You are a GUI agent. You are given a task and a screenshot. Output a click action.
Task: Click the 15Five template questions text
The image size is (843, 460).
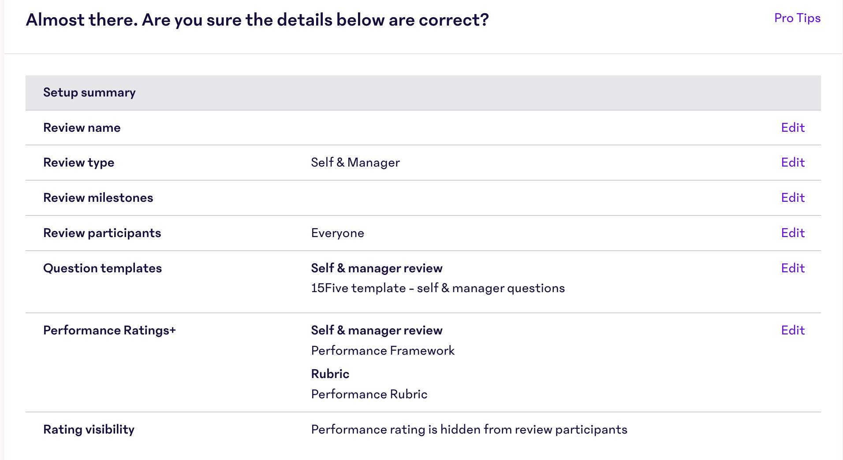click(438, 288)
